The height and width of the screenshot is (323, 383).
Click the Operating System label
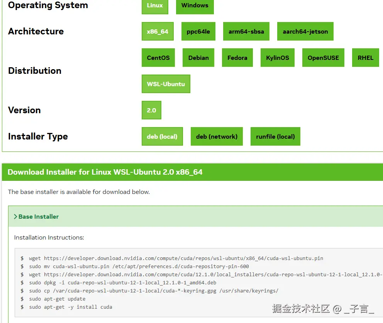[48, 5]
